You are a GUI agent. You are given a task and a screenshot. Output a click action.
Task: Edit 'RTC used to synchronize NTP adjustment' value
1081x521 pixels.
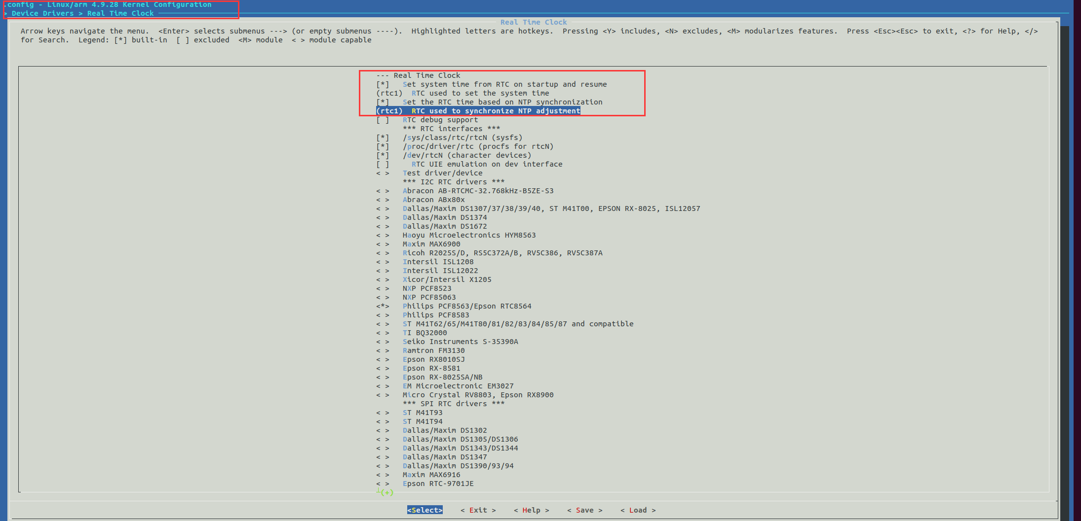pos(478,111)
